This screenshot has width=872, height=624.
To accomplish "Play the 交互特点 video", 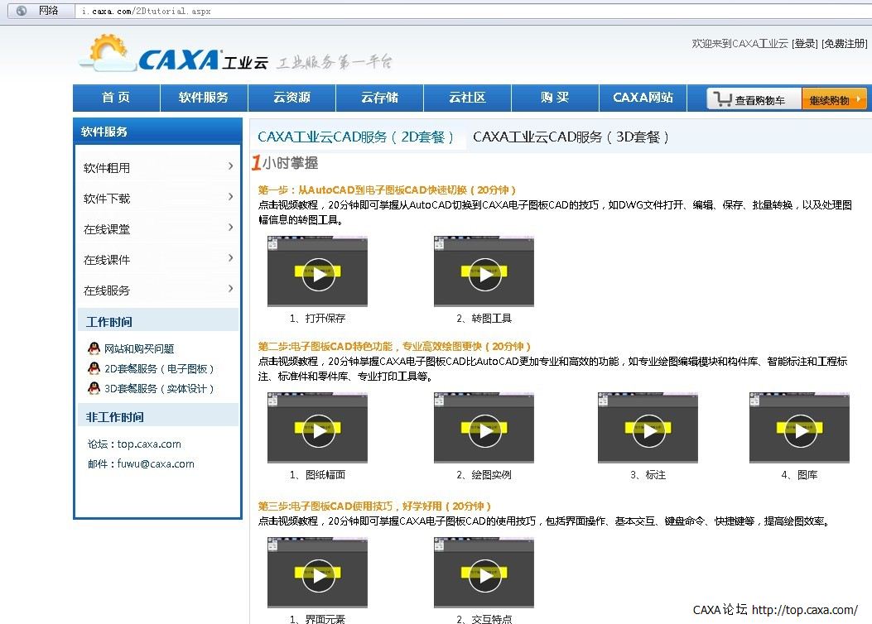I will tap(484, 573).
